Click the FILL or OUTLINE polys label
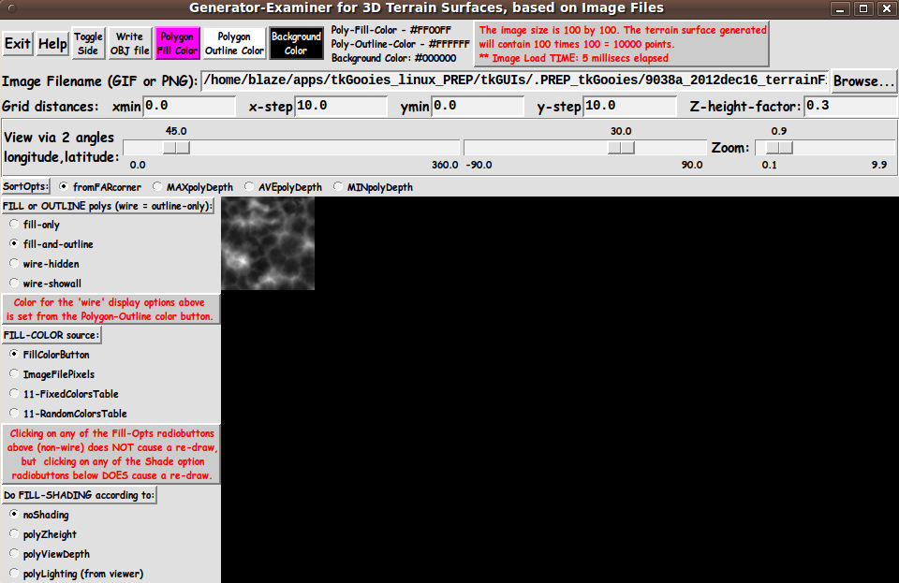This screenshot has height=583, width=899. pos(108,206)
